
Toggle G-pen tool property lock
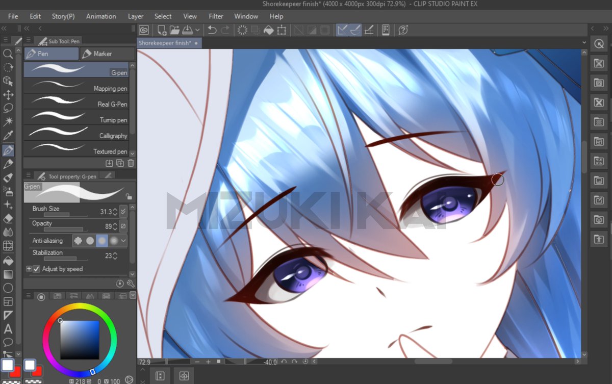click(x=129, y=196)
